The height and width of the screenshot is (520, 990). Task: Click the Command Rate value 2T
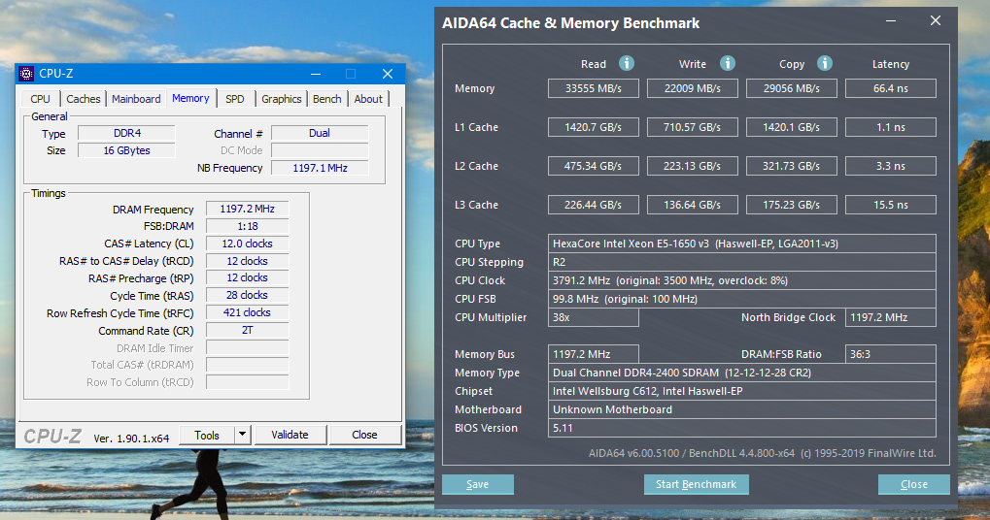tap(248, 330)
